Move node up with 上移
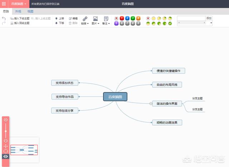Viewport: 229px width, 167px height. [x=60, y=18]
